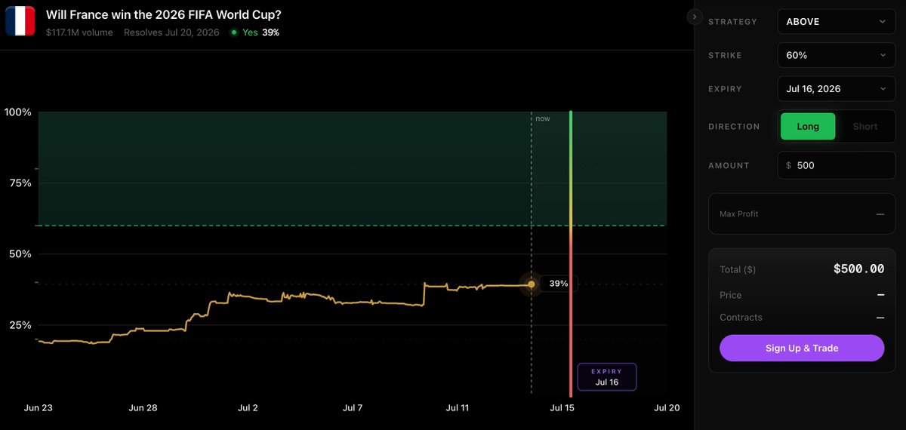Click the vertical green-red expiry line
The image size is (906, 430).
[x=571, y=253]
